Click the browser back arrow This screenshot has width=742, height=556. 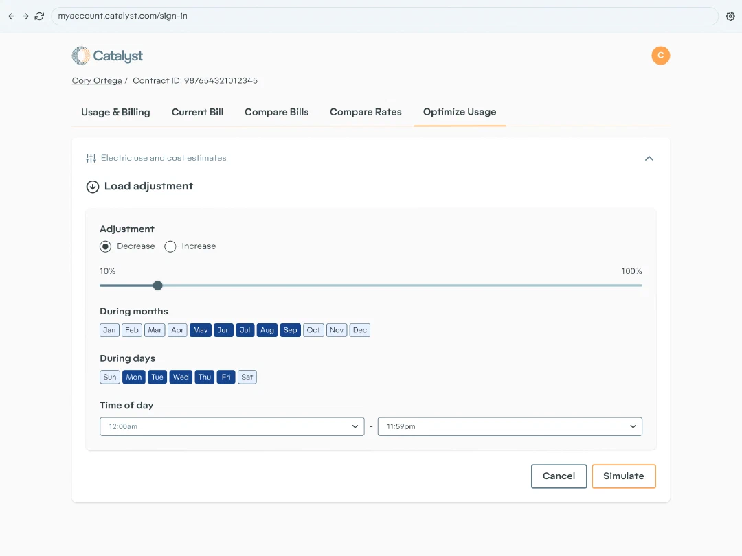pos(12,16)
